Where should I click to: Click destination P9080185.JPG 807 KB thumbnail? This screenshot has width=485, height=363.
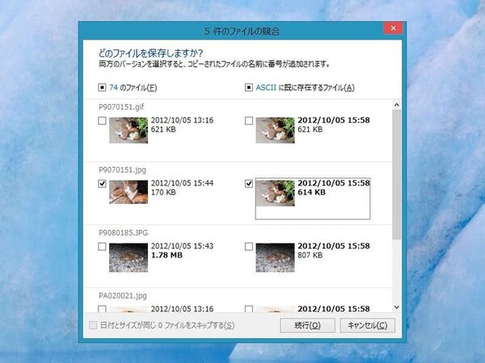point(276,257)
